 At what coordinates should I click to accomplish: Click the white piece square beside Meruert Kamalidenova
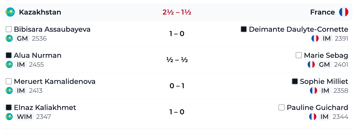click(9, 81)
